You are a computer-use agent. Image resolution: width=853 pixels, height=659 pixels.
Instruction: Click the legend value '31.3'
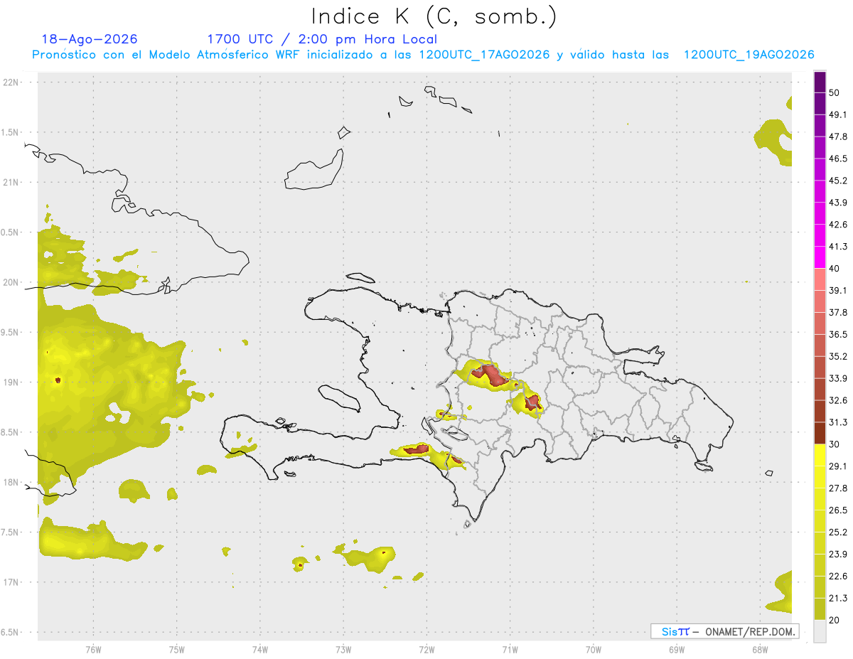click(x=838, y=422)
